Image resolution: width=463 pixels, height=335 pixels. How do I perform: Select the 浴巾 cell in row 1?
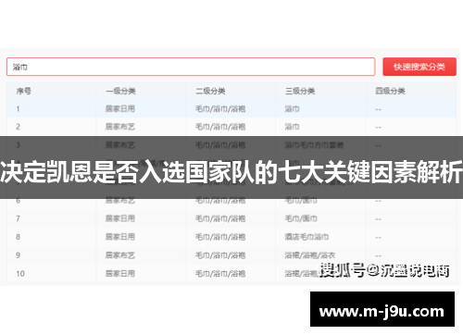click(292, 108)
